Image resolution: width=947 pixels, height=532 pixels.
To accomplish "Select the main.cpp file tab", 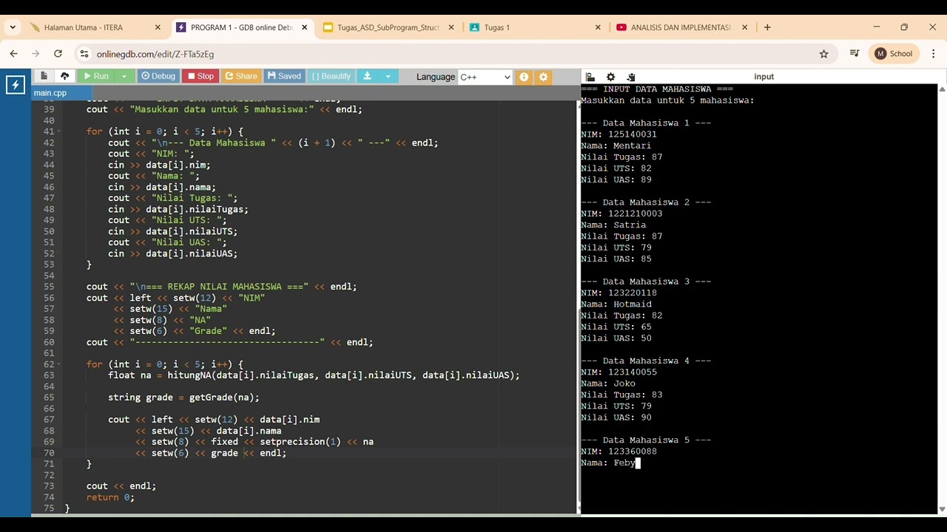I will [50, 92].
